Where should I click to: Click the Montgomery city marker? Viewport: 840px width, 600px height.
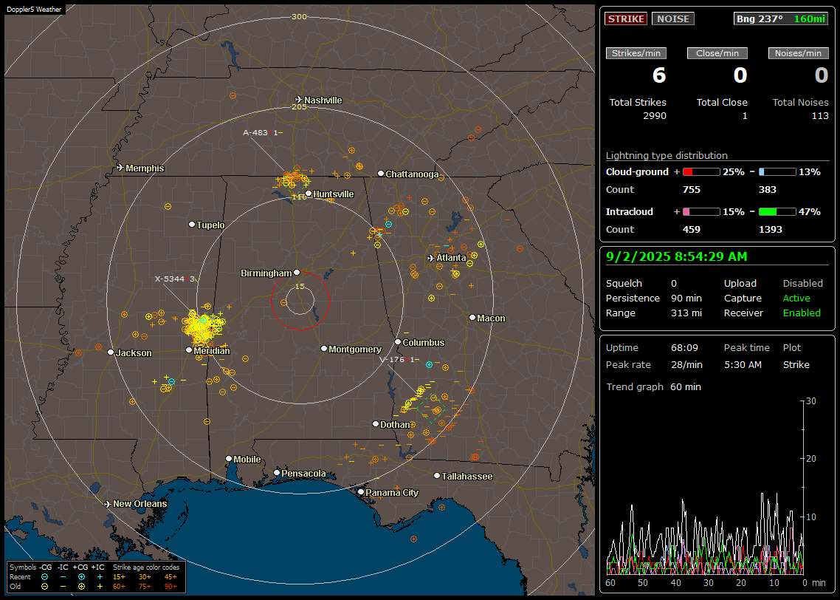(324, 349)
